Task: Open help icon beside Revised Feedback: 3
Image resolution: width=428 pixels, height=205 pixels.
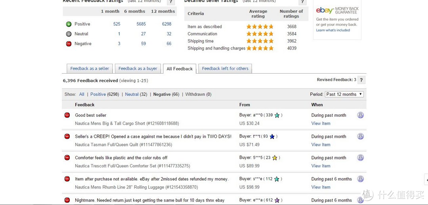Action: point(361,80)
